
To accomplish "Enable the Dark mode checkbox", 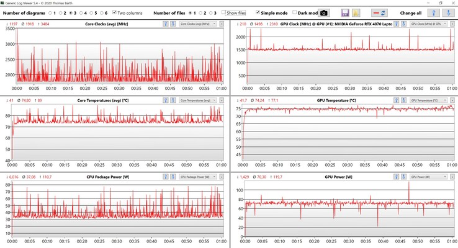I will pos(295,12).
